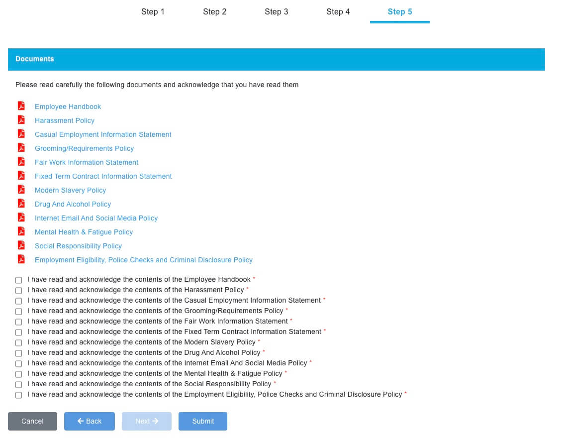Screen dimensions: 562x438
Task: Open PDF icon for Grooming/Requirements Policy
Action: pyautogui.click(x=21, y=148)
